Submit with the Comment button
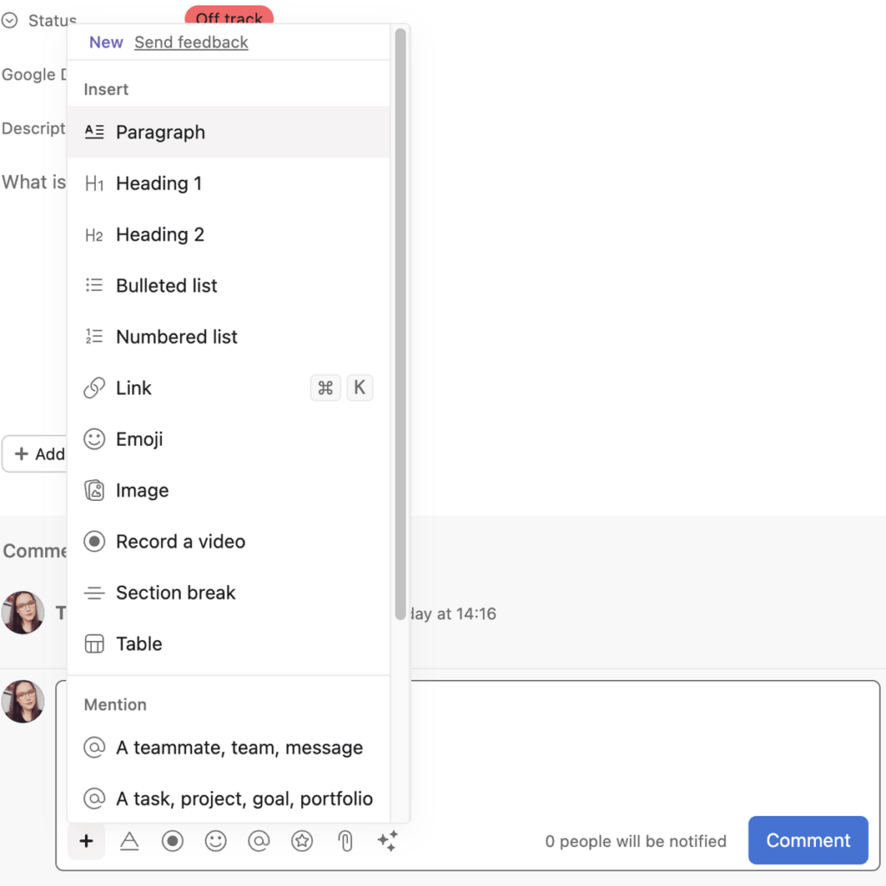The height and width of the screenshot is (886, 886). click(807, 840)
